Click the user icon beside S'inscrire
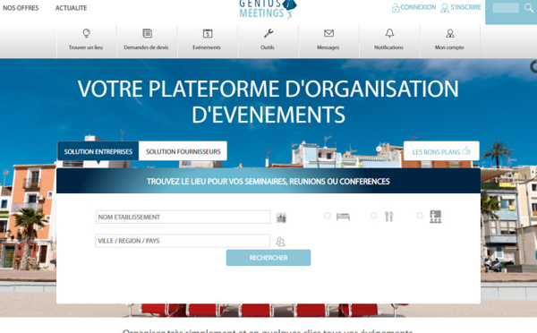The height and width of the screenshot is (333, 537). [445, 8]
